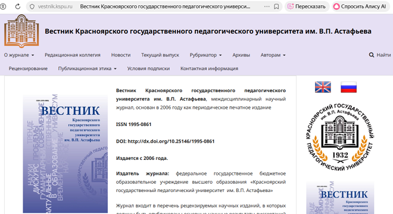Viewport: 393px width, 214px height.
Task: Bookmark this page with the bookmark icon
Action: click(276, 7)
